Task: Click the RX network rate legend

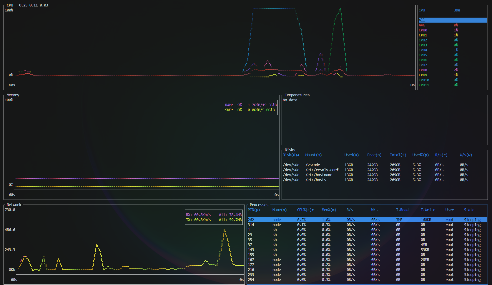Action: [198, 215]
